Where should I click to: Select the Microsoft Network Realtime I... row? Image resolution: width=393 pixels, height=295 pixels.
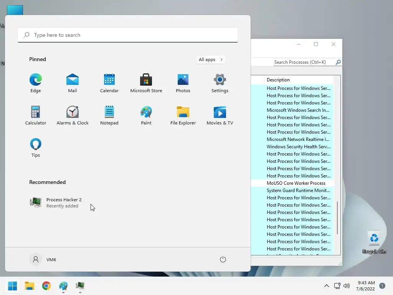click(x=292, y=139)
